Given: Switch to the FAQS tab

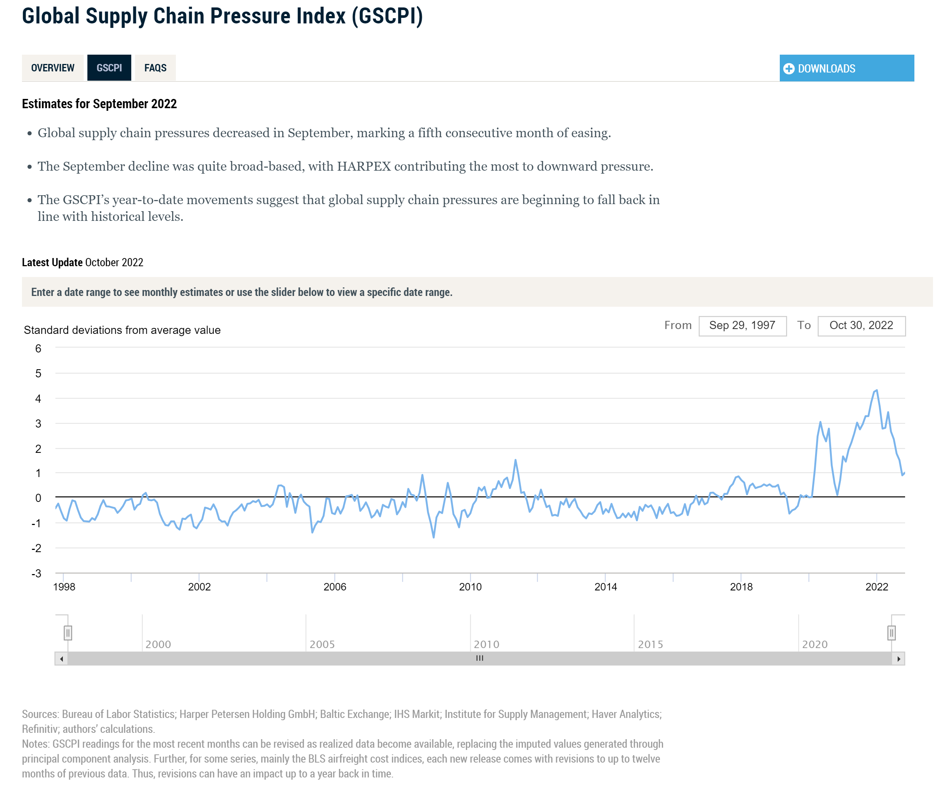Looking at the screenshot, I should pos(155,68).
